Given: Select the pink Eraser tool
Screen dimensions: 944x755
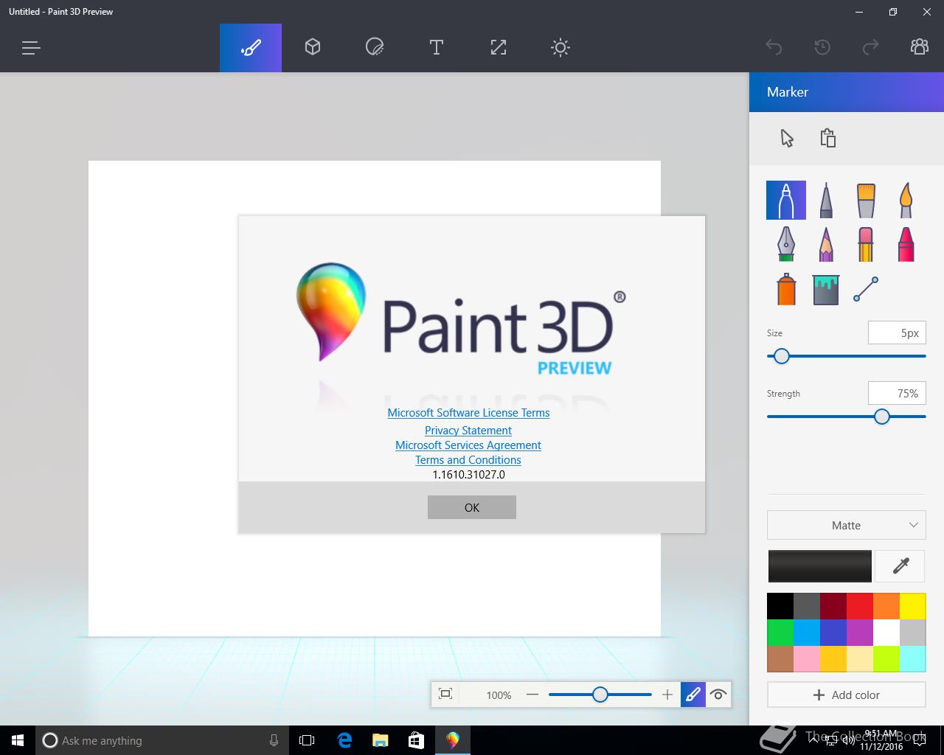Looking at the screenshot, I should click(866, 243).
